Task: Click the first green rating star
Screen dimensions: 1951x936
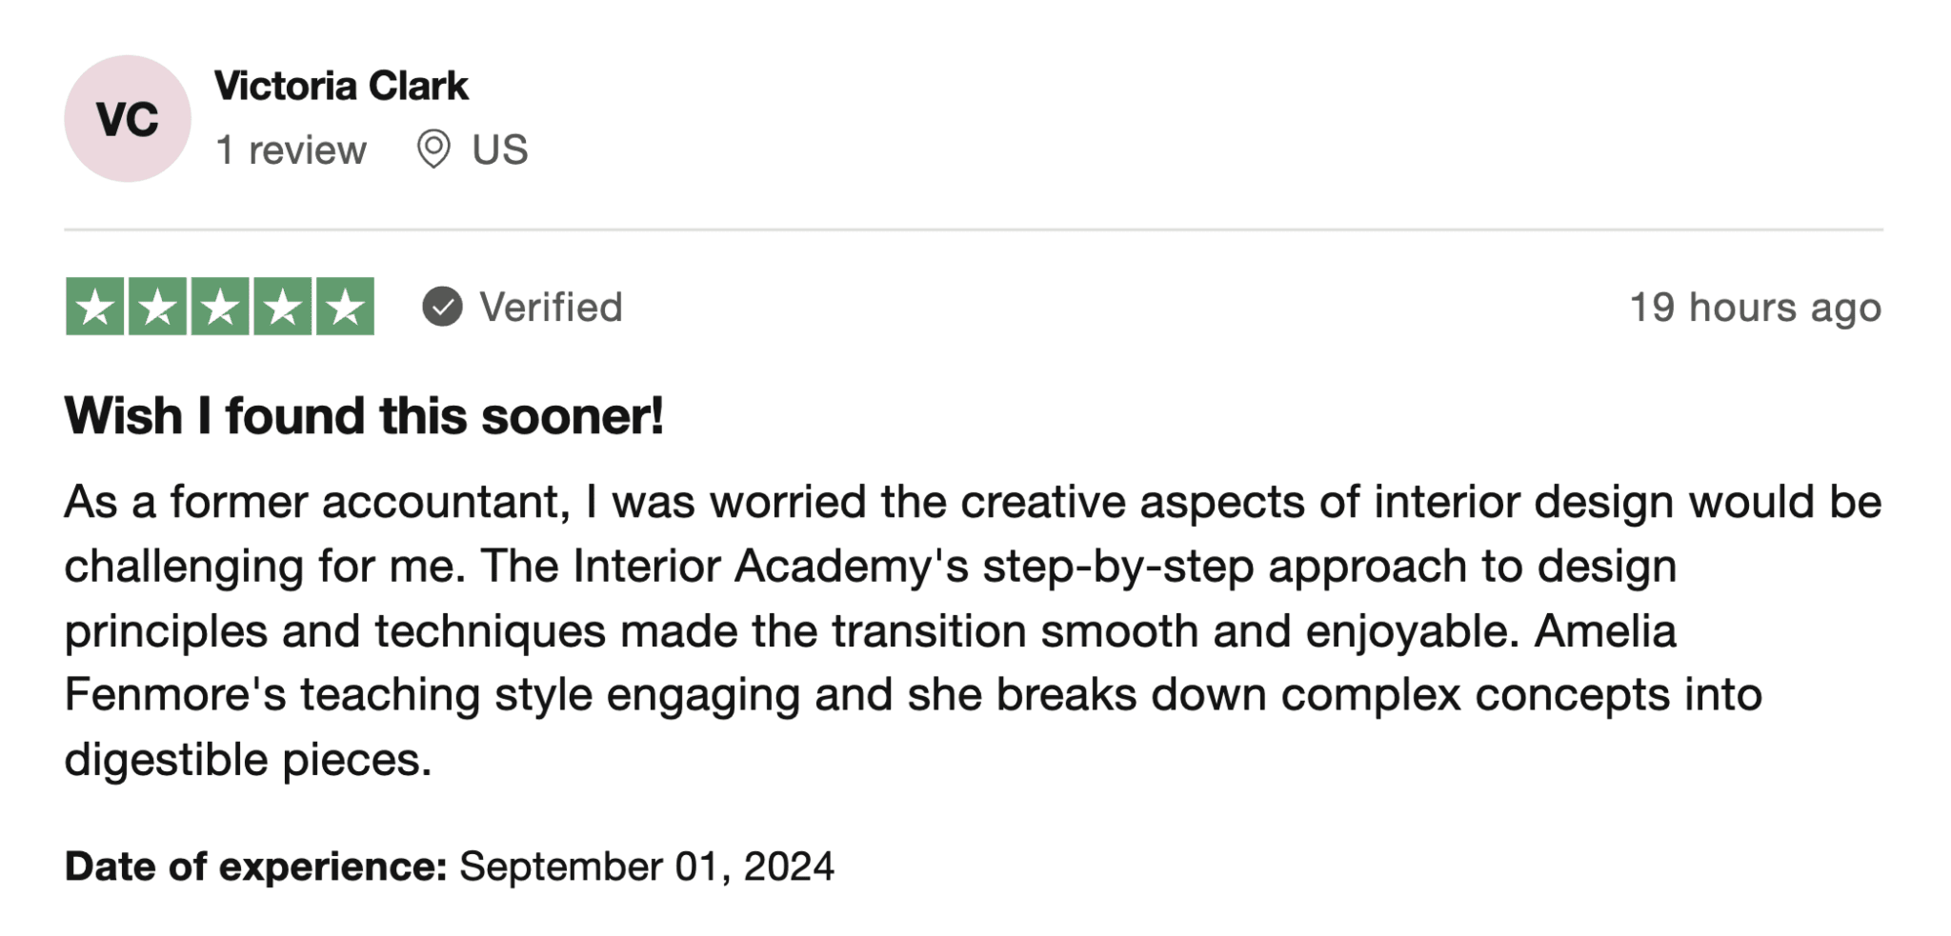Action: coord(95,307)
